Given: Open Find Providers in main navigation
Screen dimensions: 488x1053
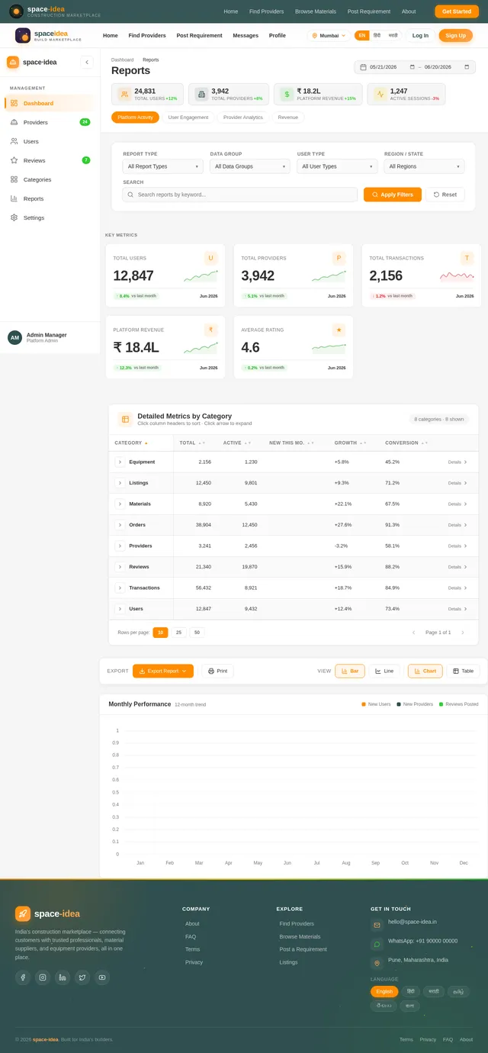Looking at the screenshot, I should [147, 35].
